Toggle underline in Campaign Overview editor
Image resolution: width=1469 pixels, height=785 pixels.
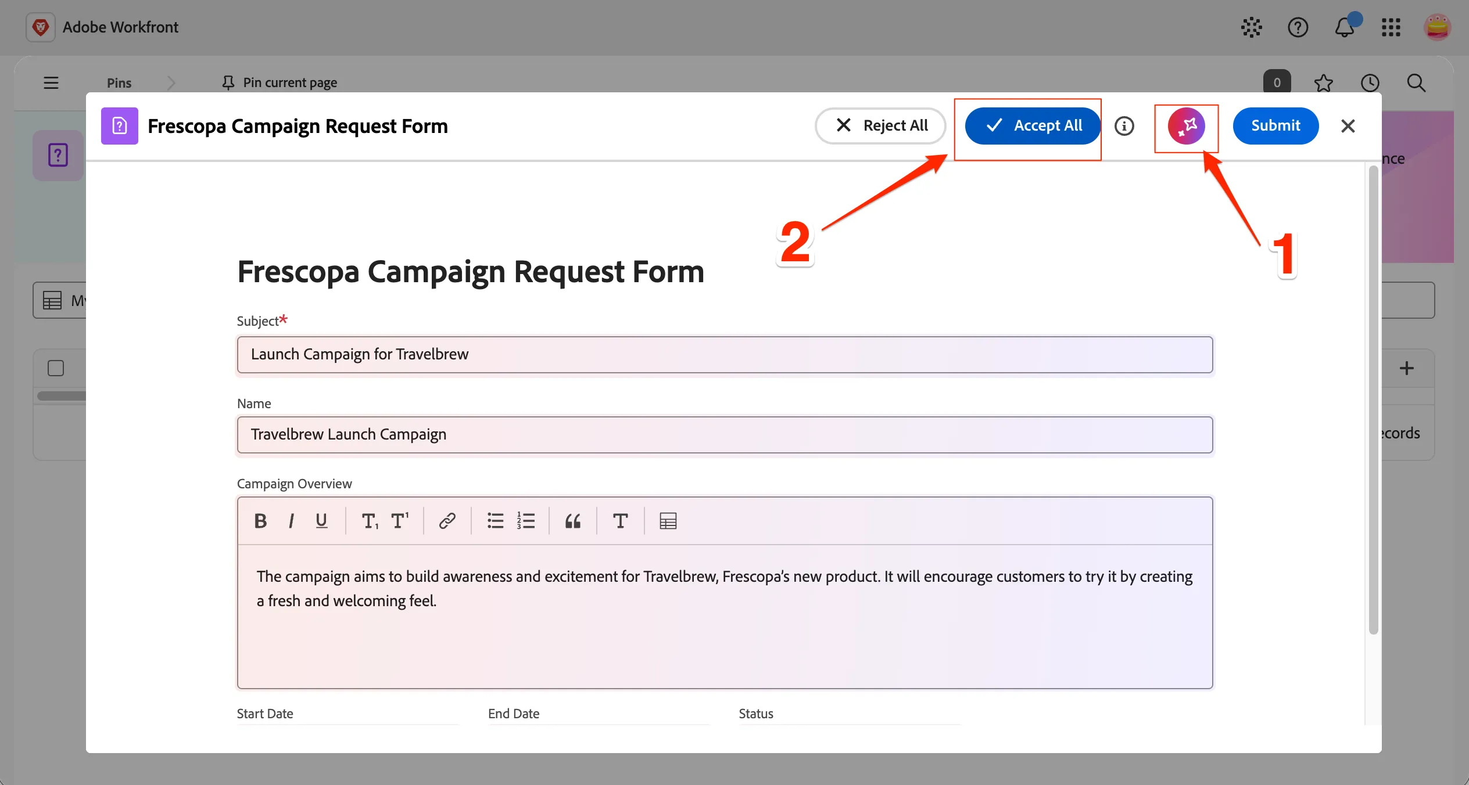click(321, 521)
